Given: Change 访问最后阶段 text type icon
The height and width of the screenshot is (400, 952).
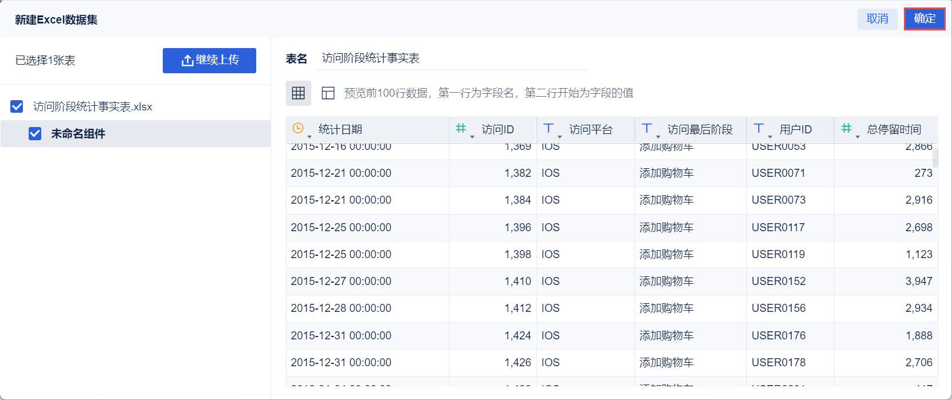Looking at the screenshot, I should click(647, 128).
